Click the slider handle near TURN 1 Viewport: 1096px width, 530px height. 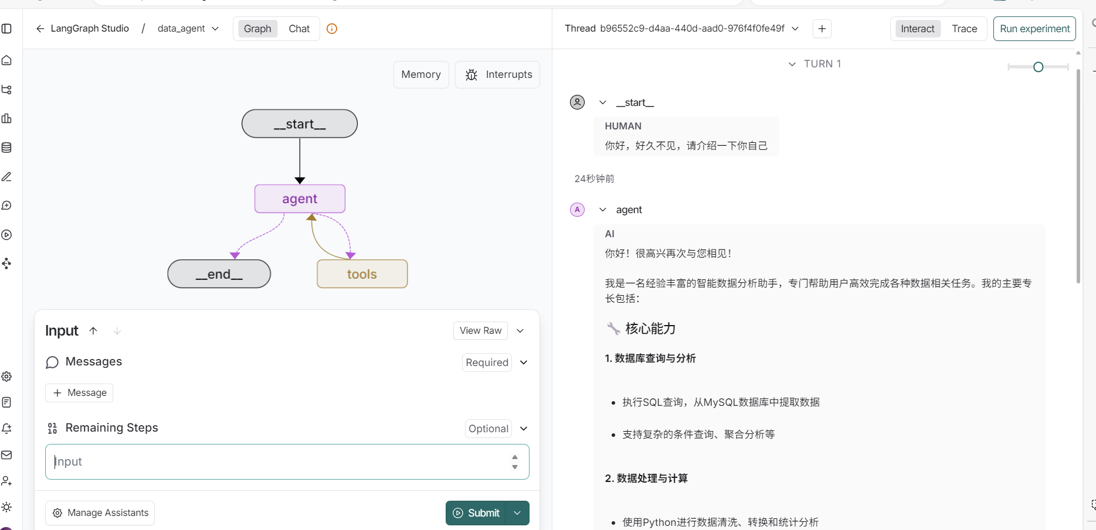pos(1038,67)
